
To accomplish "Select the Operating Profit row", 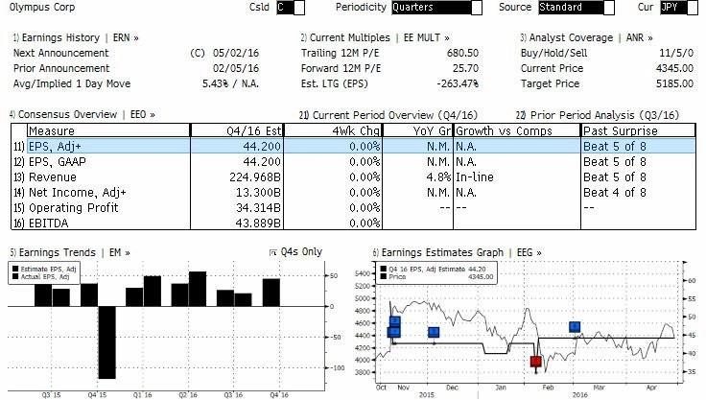I will click(x=353, y=207).
